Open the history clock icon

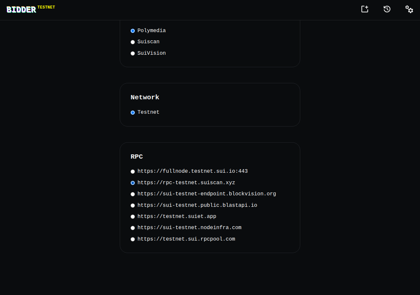click(387, 9)
